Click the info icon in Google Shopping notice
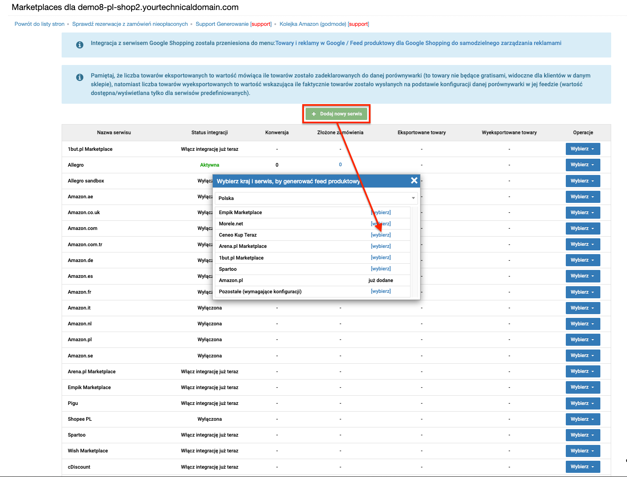This screenshot has height=477, width=627. 80,45
